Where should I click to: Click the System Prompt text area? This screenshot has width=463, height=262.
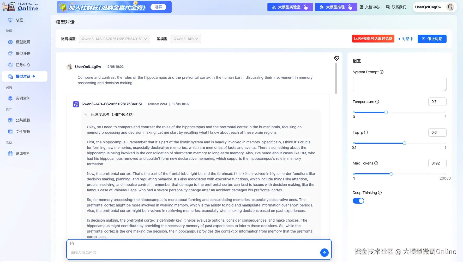(x=400, y=84)
